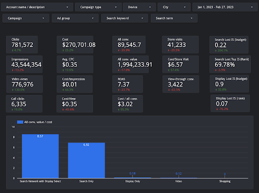Select the Impressions scorecard 43,544,354
Image resolution: width=259 pixels, height=193 pixels.
pos(24,64)
